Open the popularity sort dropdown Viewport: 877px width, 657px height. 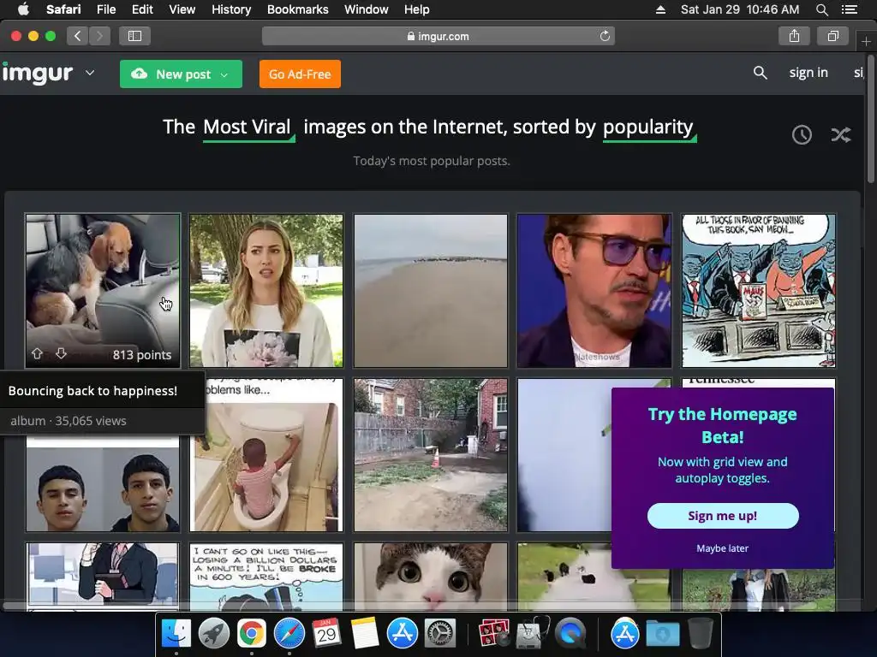[x=649, y=128]
